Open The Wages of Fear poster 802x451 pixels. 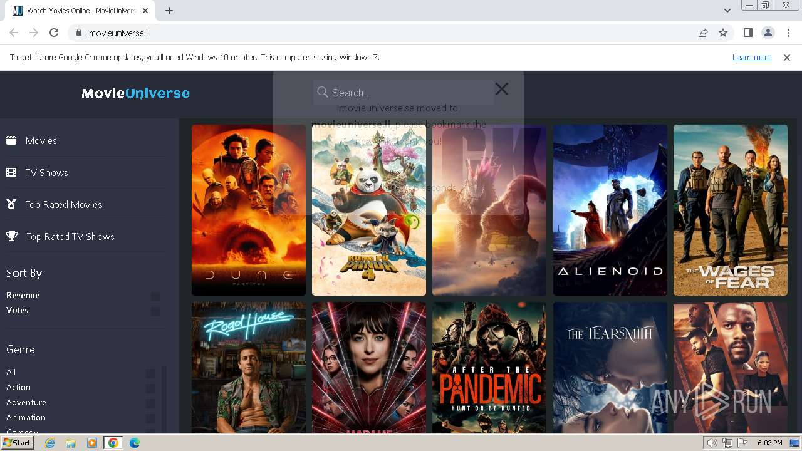point(731,210)
